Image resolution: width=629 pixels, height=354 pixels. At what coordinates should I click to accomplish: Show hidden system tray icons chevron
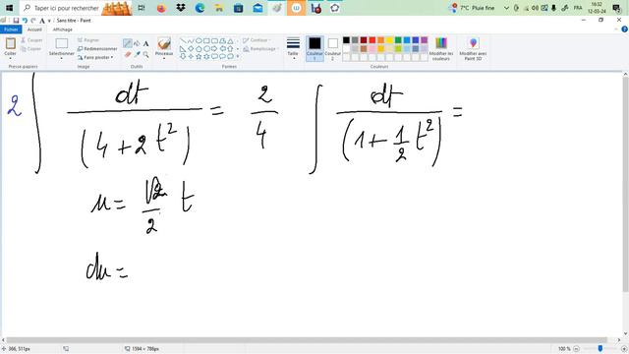506,8
